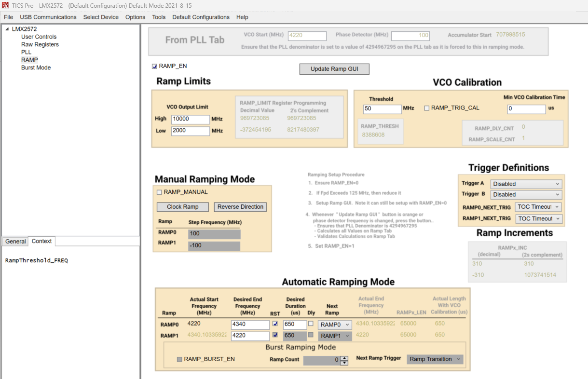Toggle the RAMP_BURST_EN checkbox

tap(180, 360)
